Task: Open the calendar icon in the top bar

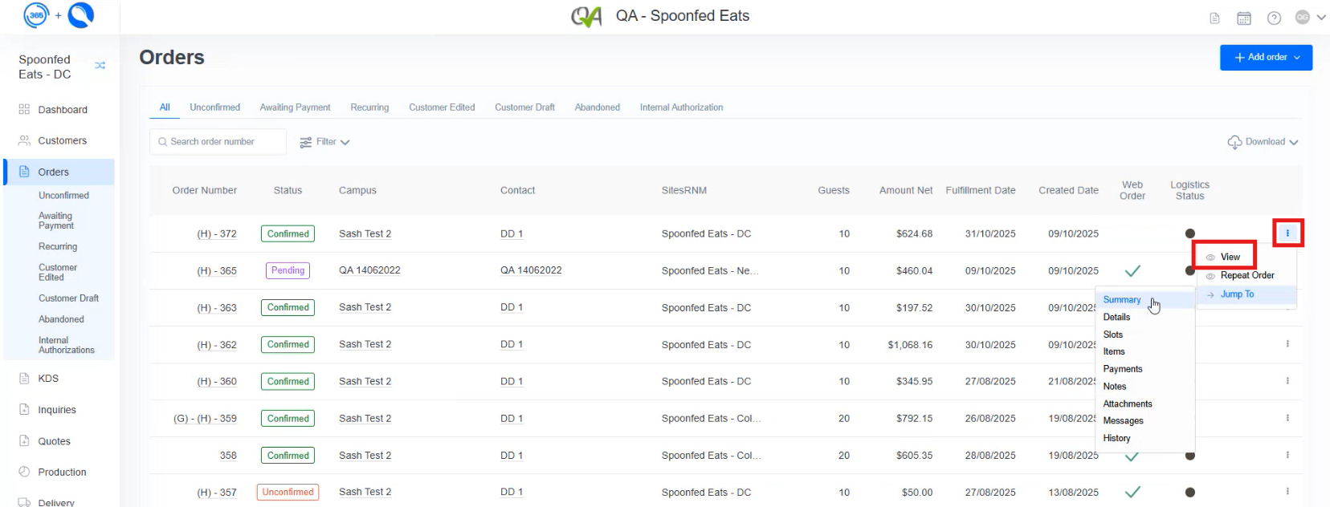Action: 1244,17
